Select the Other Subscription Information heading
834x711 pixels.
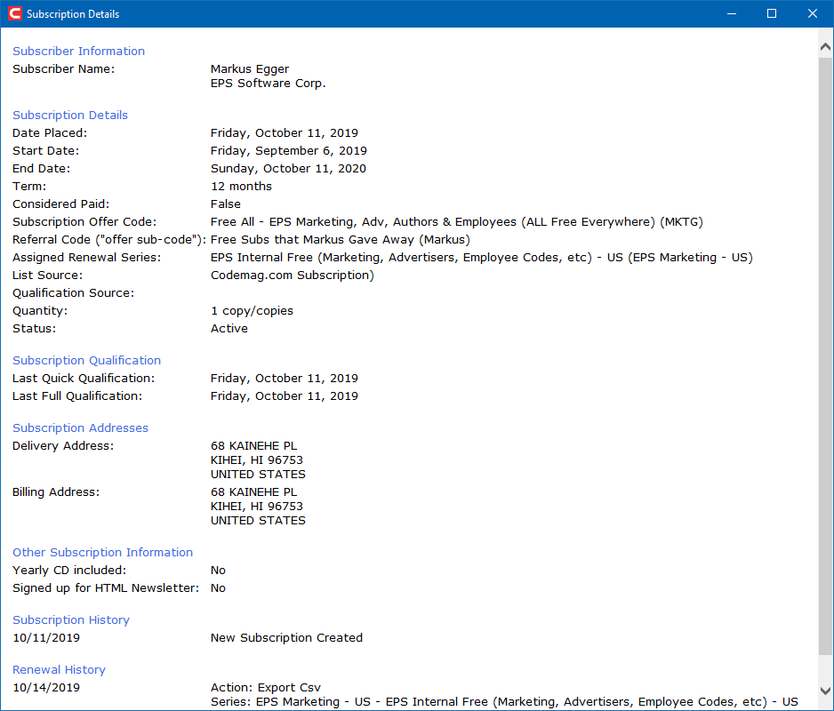coord(102,552)
